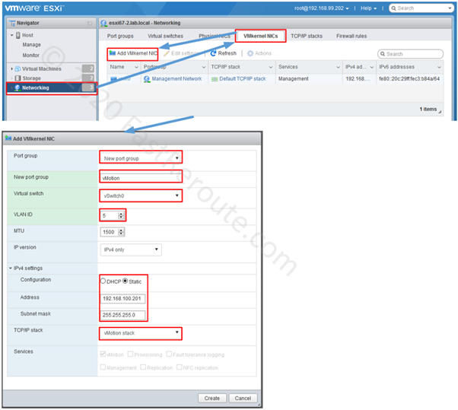
Task: Click the Management Network port group icon
Action: pyautogui.click(x=147, y=79)
